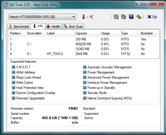Click the Security Mode checkbox

tap(85, 93)
